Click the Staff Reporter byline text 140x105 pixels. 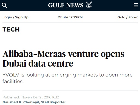click(54, 102)
